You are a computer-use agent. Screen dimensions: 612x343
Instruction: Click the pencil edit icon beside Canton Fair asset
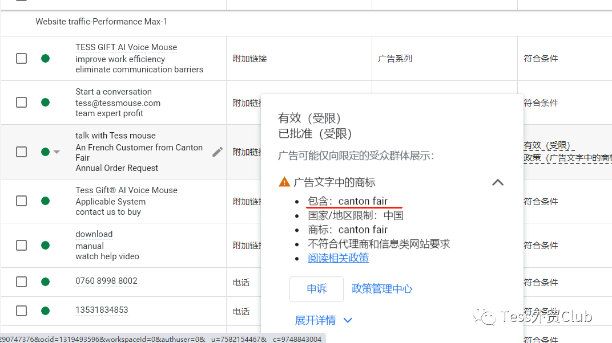pyautogui.click(x=218, y=152)
